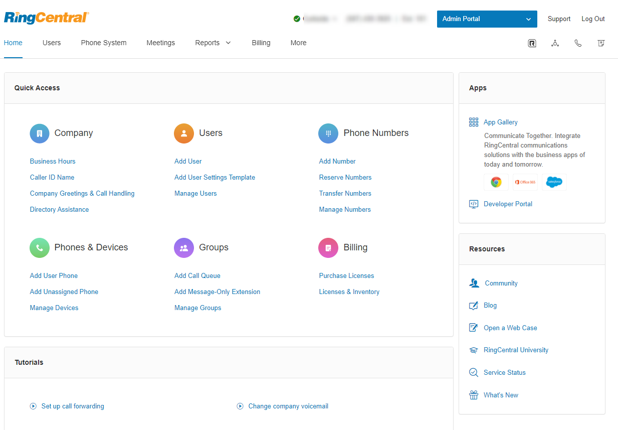
Task: Open Set up call forwarding tutorial text
Action: pyautogui.click(x=73, y=406)
